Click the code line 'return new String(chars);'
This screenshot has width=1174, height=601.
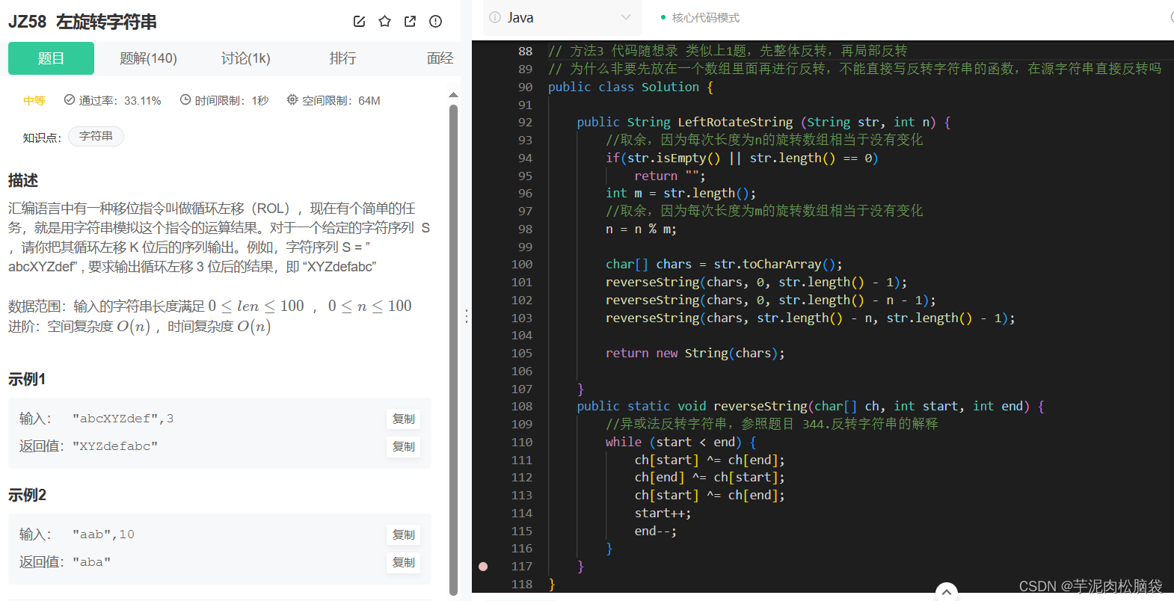coord(695,353)
